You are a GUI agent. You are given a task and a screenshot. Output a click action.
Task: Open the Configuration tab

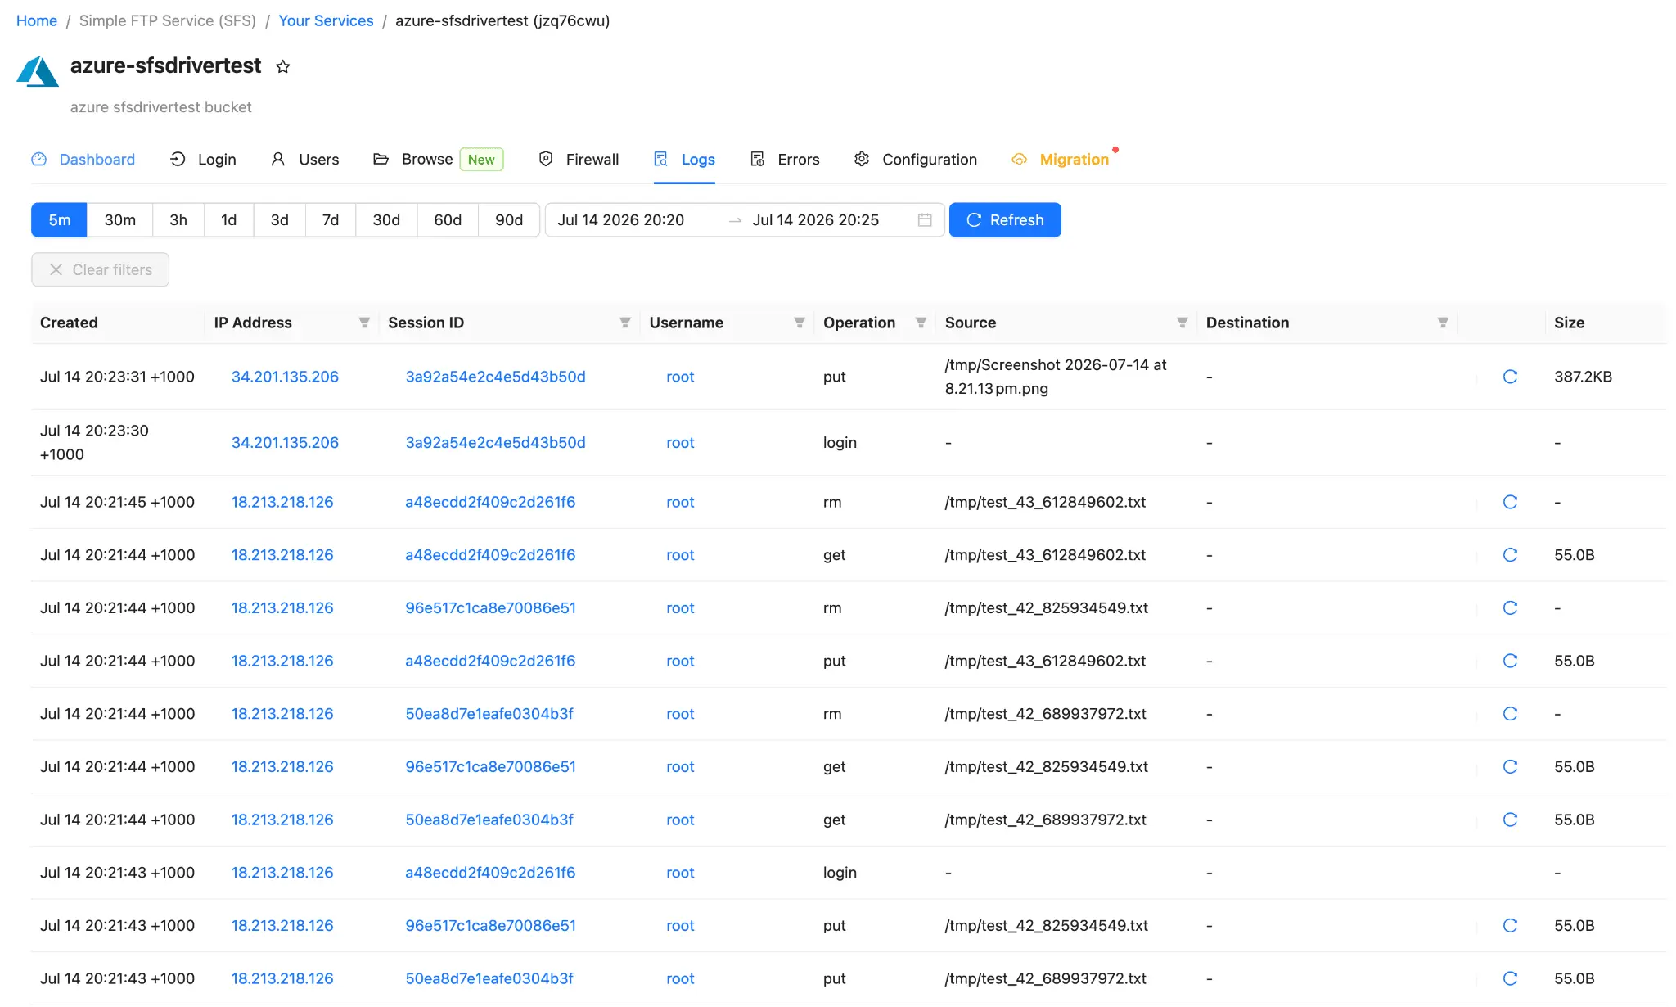click(915, 160)
